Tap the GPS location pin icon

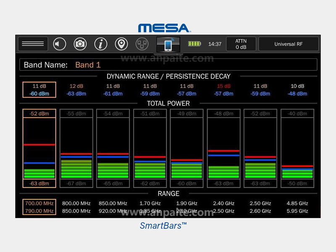click(x=121, y=44)
